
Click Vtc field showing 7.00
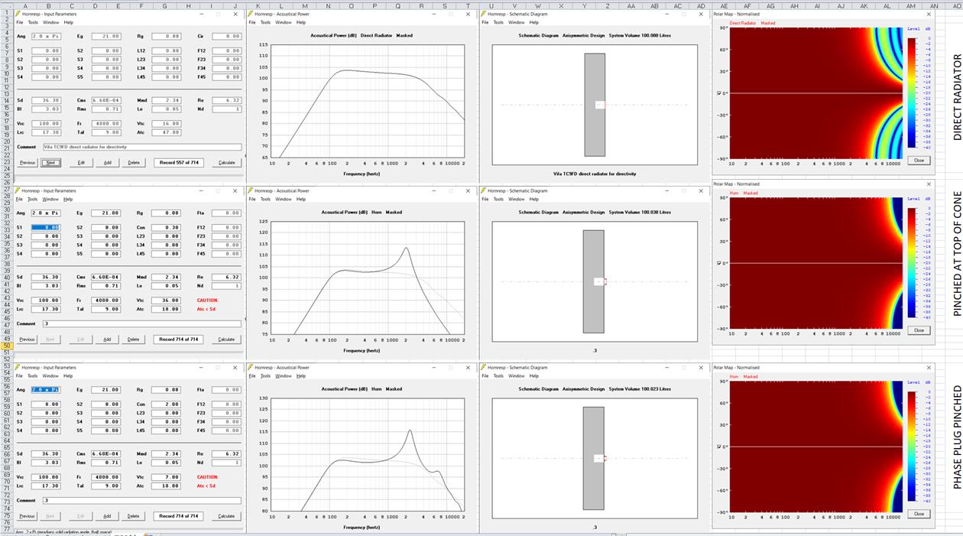tap(167, 477)
